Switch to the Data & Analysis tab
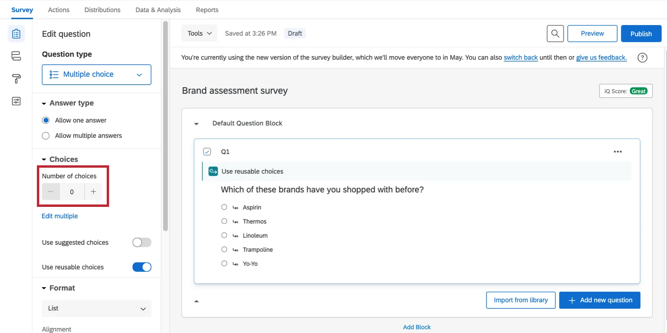 pyautogui.click(x=158, y=10)
